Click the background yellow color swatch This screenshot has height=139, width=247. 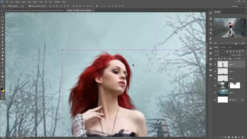point(3,91)
